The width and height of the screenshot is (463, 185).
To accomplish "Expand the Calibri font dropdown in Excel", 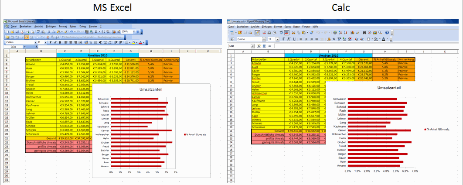I will coord(35,42).
